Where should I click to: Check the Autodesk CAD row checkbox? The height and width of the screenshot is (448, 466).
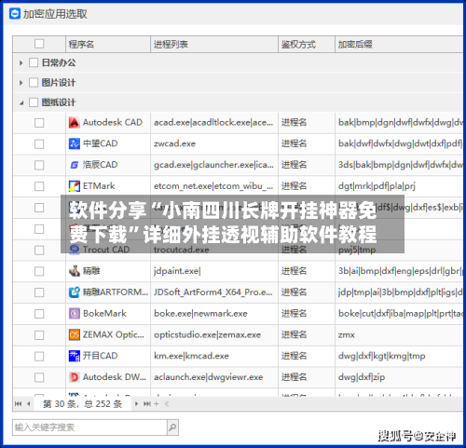[39, 123]
